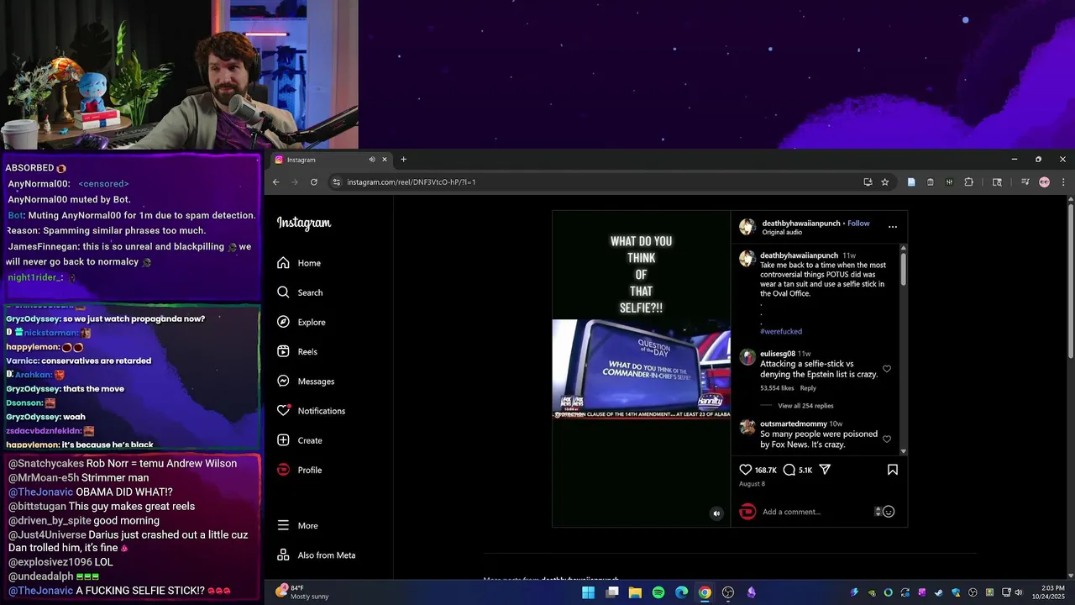Open Messages in the Instagram sidebar
1075x605 pixels.
(306, 381)
